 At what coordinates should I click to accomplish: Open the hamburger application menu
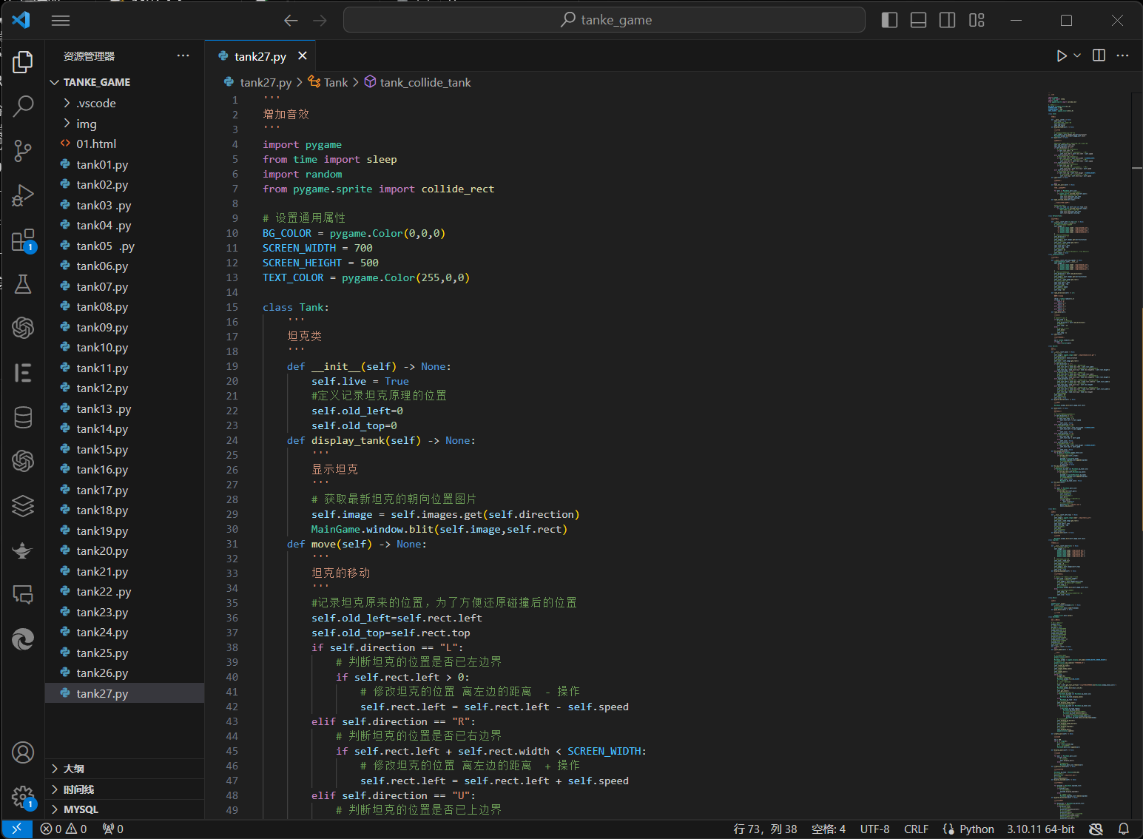pos(61,21)
